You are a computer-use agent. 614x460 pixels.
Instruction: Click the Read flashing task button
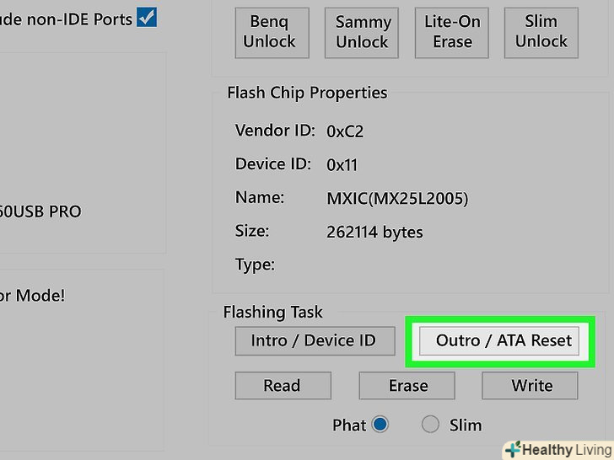[x=281, y=386]
